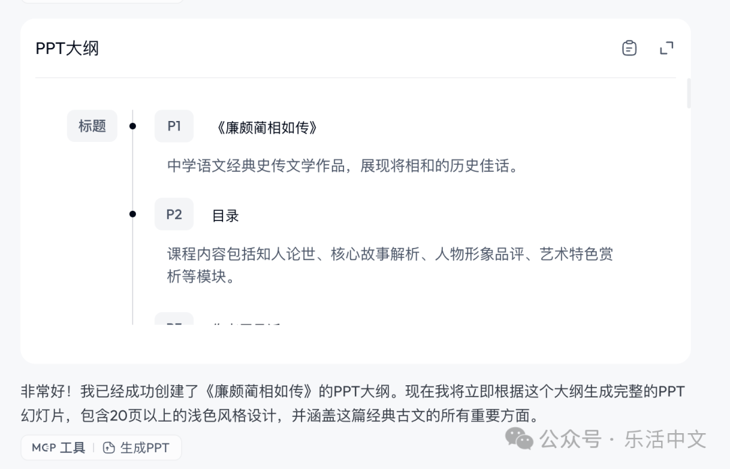Click the P2 description starting with 课程内容

pyautogui.click(x=389, y=265)
